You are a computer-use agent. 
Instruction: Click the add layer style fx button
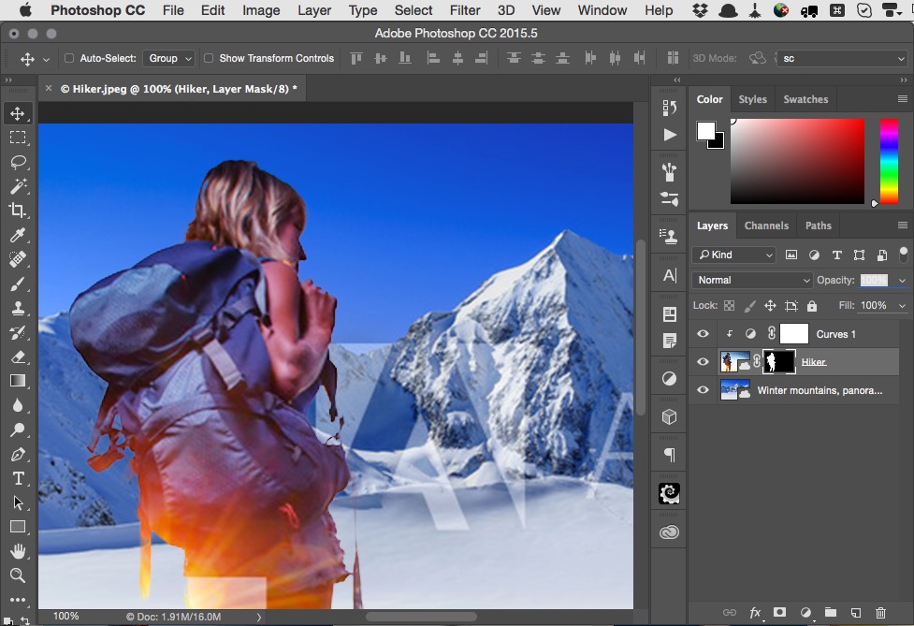click(756, 613)
